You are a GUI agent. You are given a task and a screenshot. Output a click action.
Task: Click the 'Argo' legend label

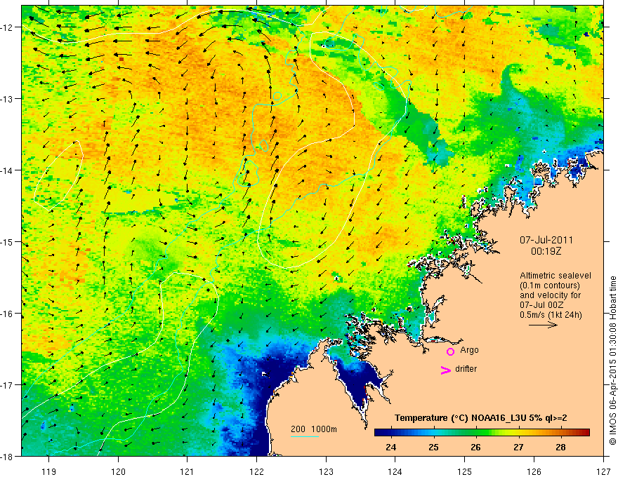pos(469,350)
